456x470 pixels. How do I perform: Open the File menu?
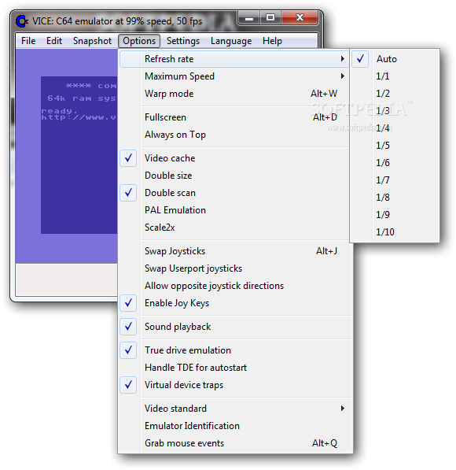click(x=28, y=41)
